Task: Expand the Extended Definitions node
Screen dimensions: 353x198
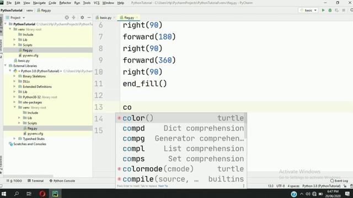Action: [x=15, y=86]
